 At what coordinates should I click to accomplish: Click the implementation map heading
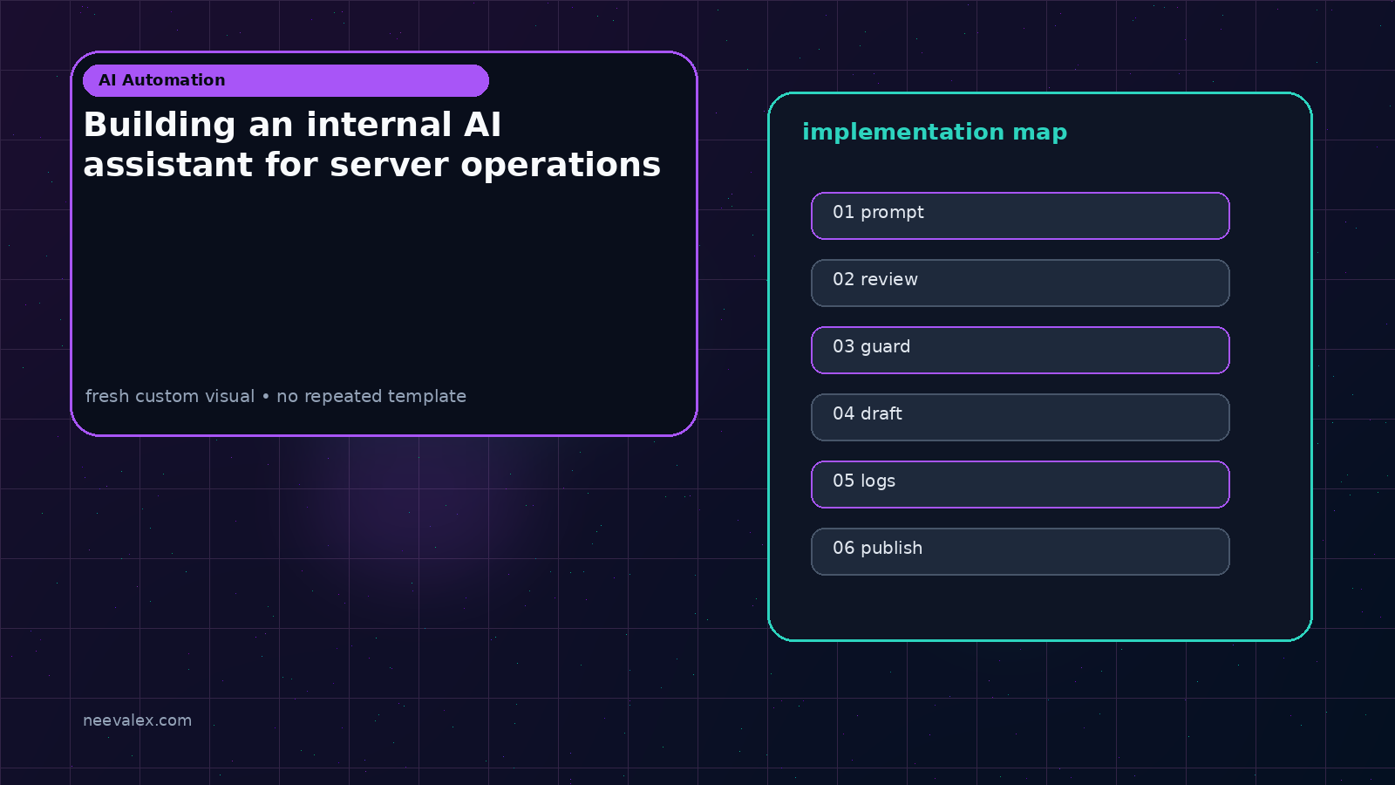pos(935,133)
